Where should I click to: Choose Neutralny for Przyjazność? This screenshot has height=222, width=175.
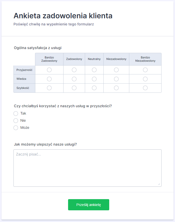coord(94,70)
